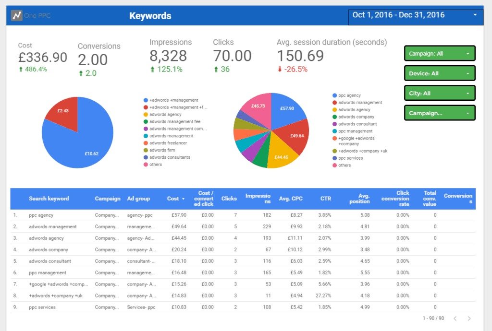Click the blue ppc agency legend dot
Screen dimensions: 492x331
(334, 95)
